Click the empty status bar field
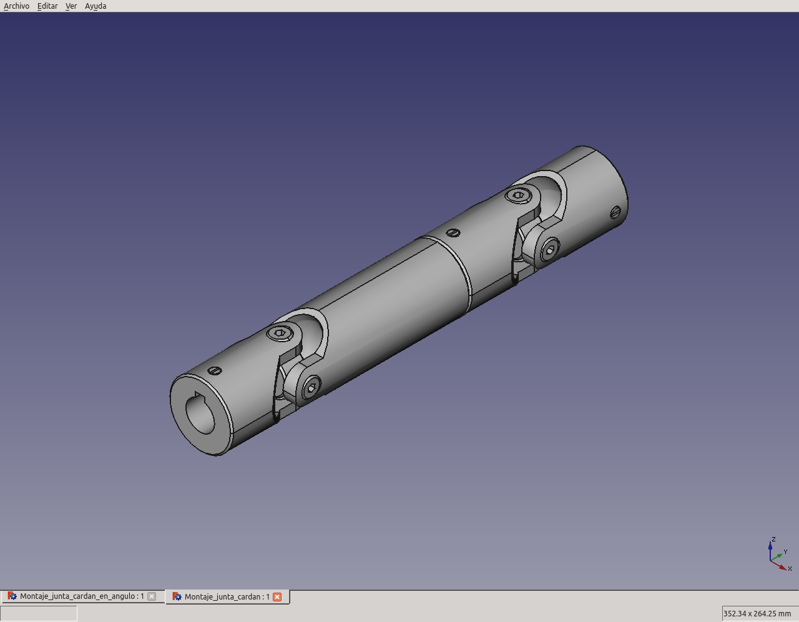 [x=39, y=614]
